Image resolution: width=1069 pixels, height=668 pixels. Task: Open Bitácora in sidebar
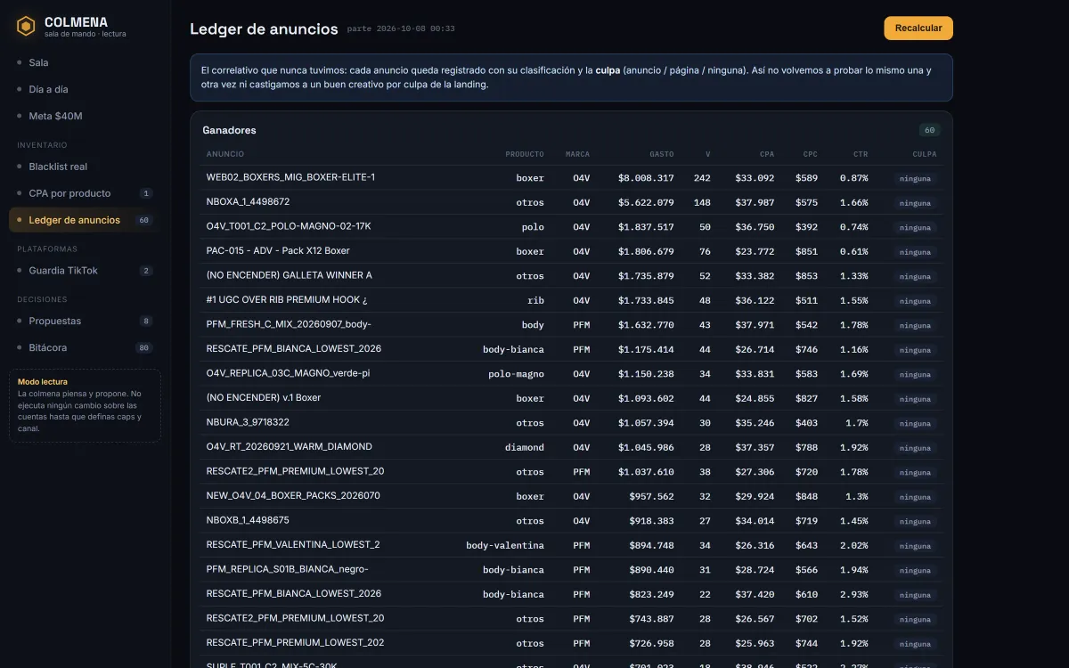coord(85,347)
